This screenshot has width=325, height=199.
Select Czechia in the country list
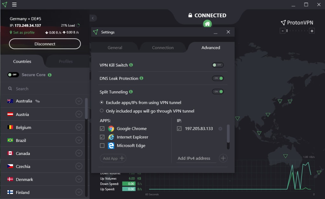tap(43, 166)
